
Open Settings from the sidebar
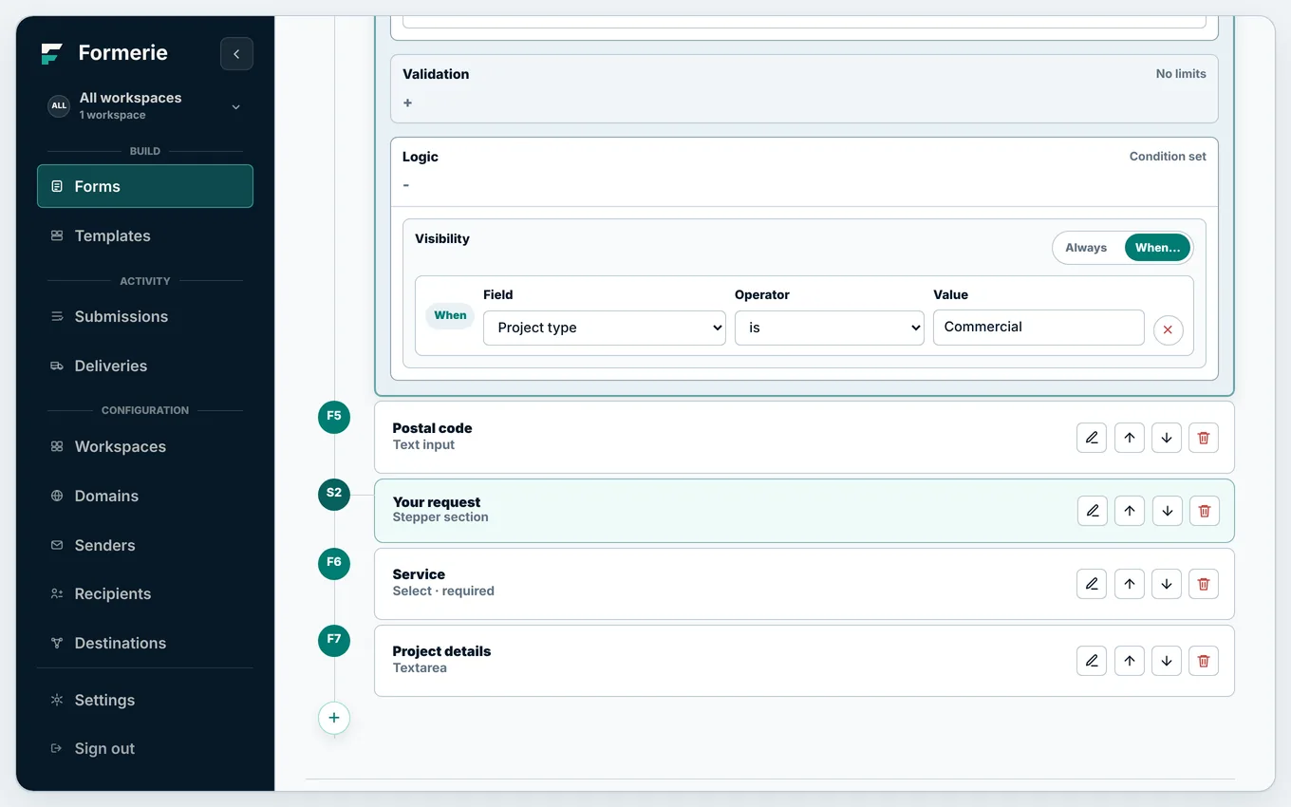(x=145, y=700)
